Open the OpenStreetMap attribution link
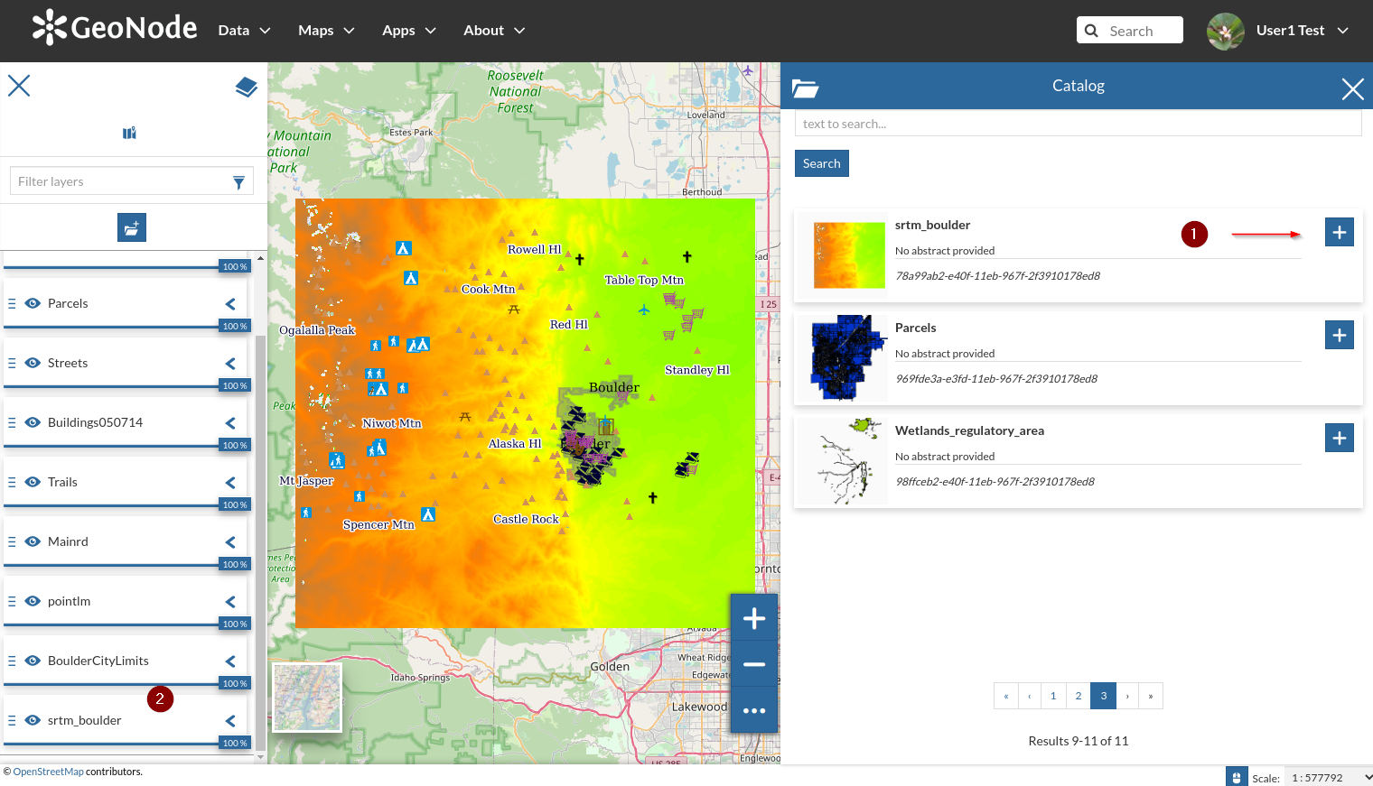 [48, 772]
